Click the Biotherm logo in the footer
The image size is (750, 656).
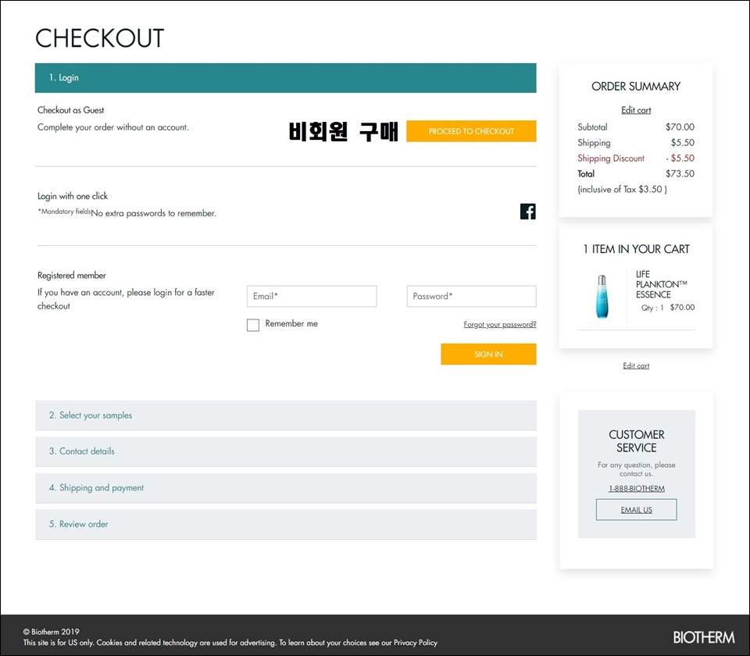tap(703, 637)
